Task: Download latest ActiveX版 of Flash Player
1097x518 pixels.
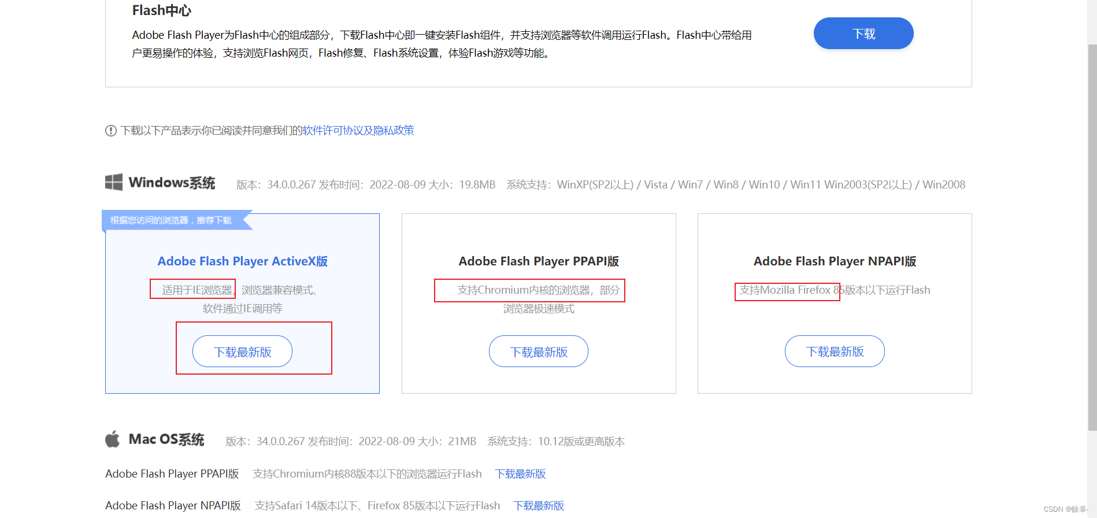Action: [x=242, y=351]
